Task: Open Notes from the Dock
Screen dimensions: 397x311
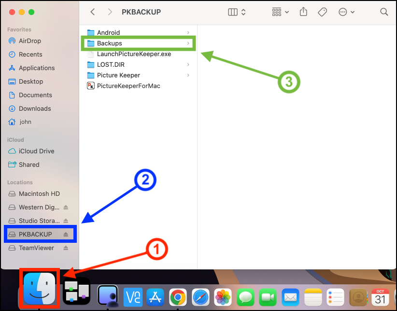Action: click(x=313, y=297)
